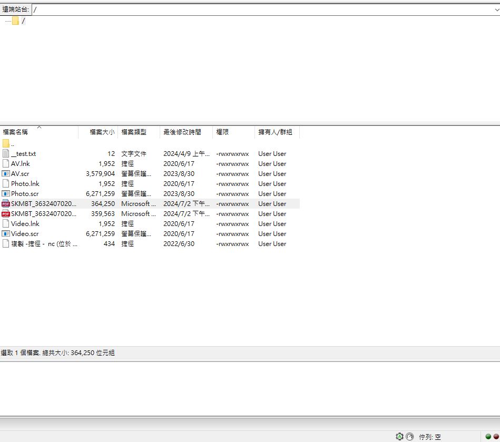Click the size value 434
The width and height of the screenshot is (500, 442).
point(109,243)
